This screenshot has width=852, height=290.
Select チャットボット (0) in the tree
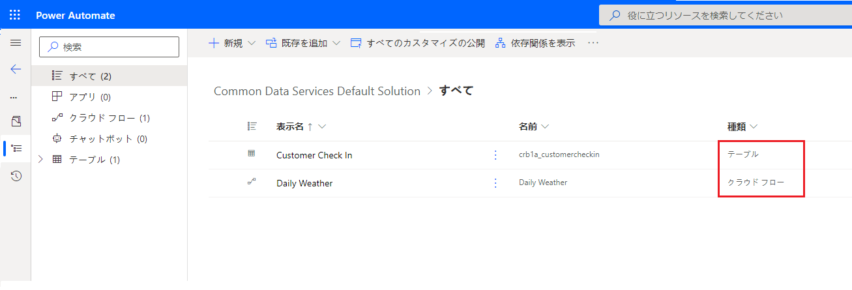click(x=109, y=139)
